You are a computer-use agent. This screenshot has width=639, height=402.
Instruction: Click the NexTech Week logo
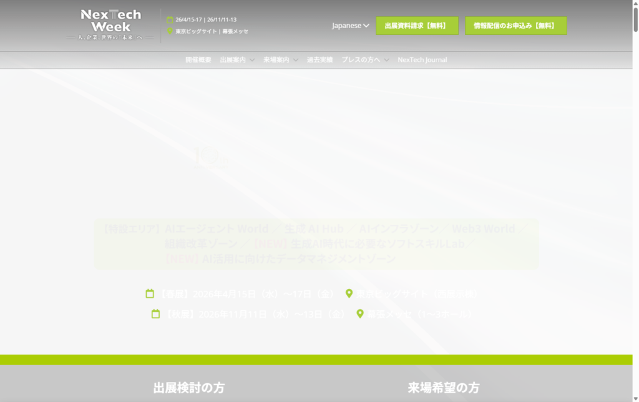(x=112, y=25)
